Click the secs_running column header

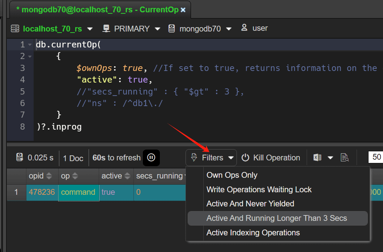pyautogui.click(x=159, y=176)
